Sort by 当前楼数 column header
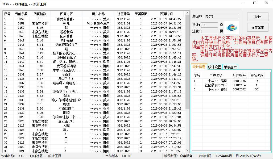This screenshot has width=273, height=159. coord(21,14)
